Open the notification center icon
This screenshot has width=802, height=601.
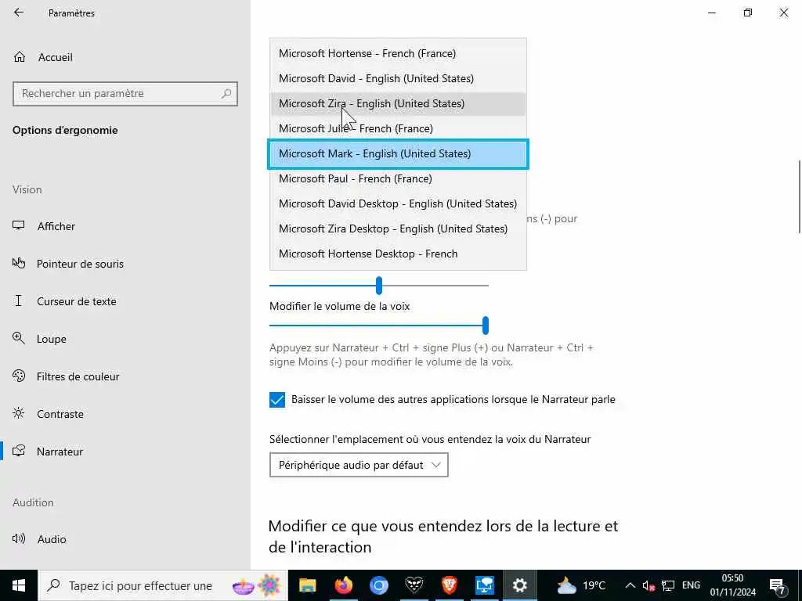[778, 585]
